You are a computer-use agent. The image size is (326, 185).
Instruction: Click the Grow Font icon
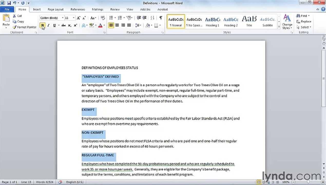click(79, 18)
